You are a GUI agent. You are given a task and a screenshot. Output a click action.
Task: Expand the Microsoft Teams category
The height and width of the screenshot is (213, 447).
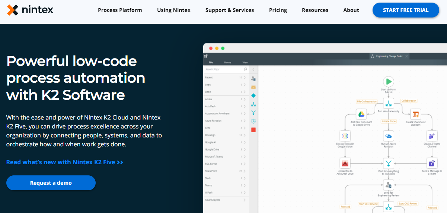[245, 157]
